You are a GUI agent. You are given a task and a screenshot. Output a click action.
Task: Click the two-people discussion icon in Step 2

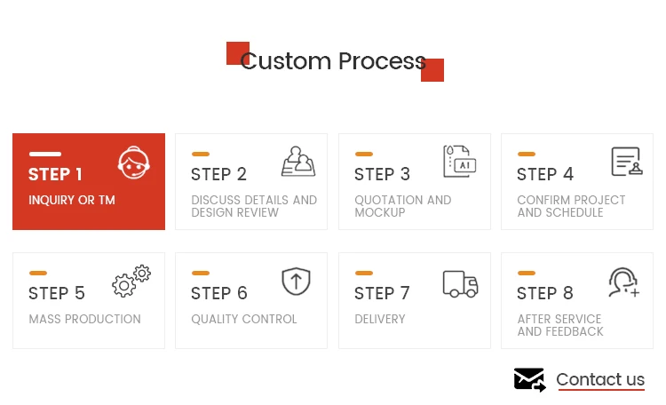(x=298, y=162)
